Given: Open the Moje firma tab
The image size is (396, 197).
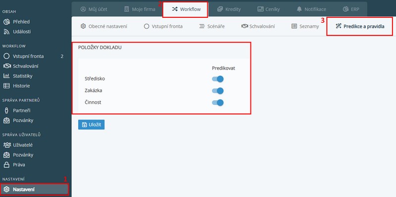Looking at the screenshot, I should click(x=140, y=9).
